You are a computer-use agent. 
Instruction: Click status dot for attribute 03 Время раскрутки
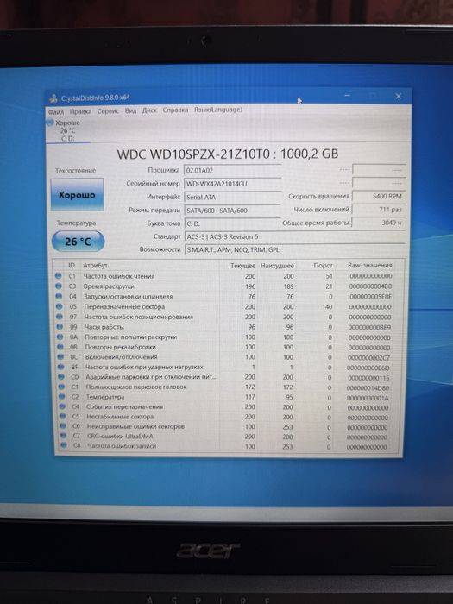(59, 286)
